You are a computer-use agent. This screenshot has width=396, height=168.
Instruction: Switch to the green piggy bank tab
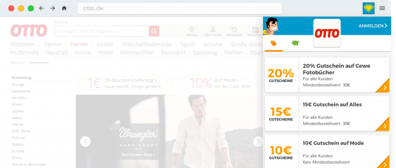[295, 43]
